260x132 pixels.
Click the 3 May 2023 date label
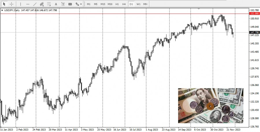point(87,129)
